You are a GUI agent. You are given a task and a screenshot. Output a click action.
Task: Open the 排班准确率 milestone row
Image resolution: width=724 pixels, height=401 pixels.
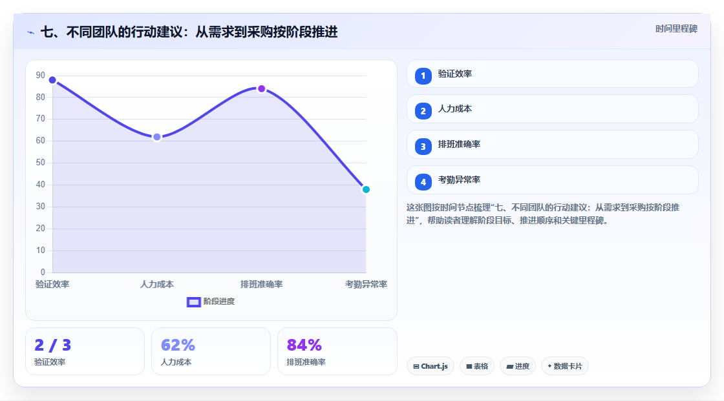[552, 145]
